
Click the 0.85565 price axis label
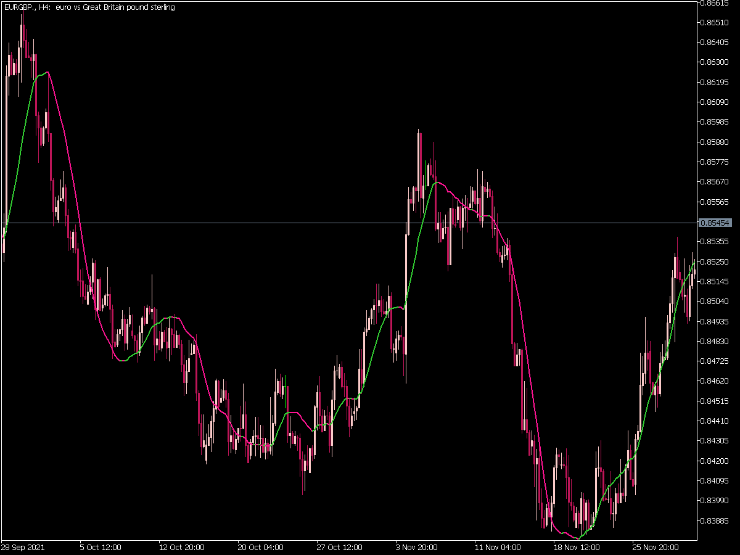coord(714,202)
